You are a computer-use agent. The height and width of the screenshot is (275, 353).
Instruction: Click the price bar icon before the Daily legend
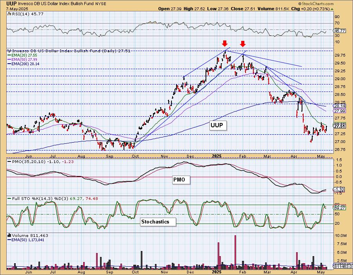9,51
